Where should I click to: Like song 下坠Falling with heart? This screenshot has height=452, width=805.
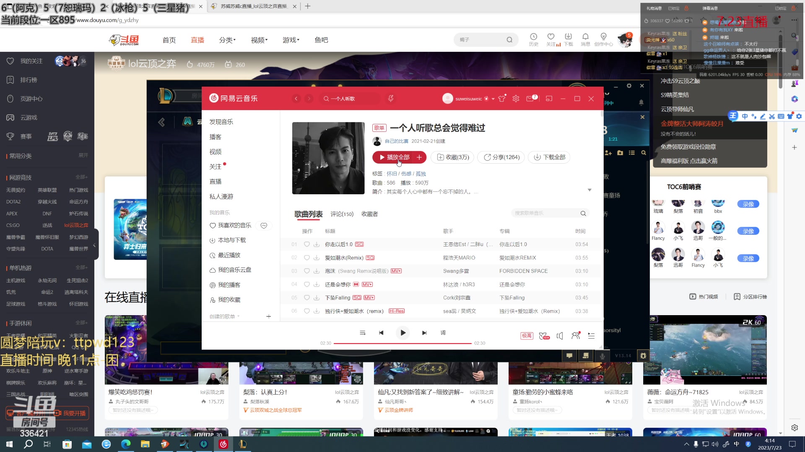tap(307, 298)
